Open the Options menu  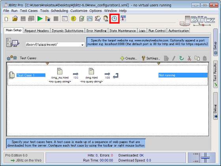tap(96, 11)
